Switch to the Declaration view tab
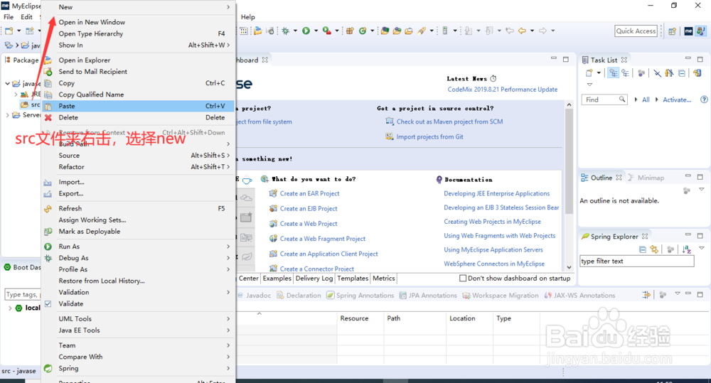The height and width of the screenshot is (383, 711). click(x=299, y=295)
